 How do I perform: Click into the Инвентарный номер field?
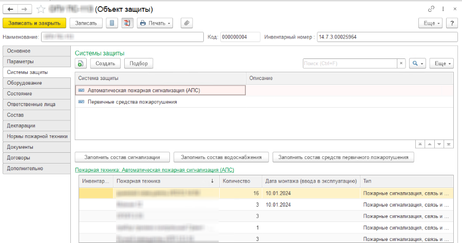pos(387,37)
